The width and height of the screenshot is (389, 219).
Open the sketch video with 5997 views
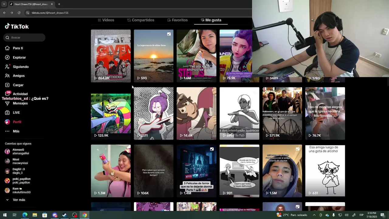click(x=239, y=113)
